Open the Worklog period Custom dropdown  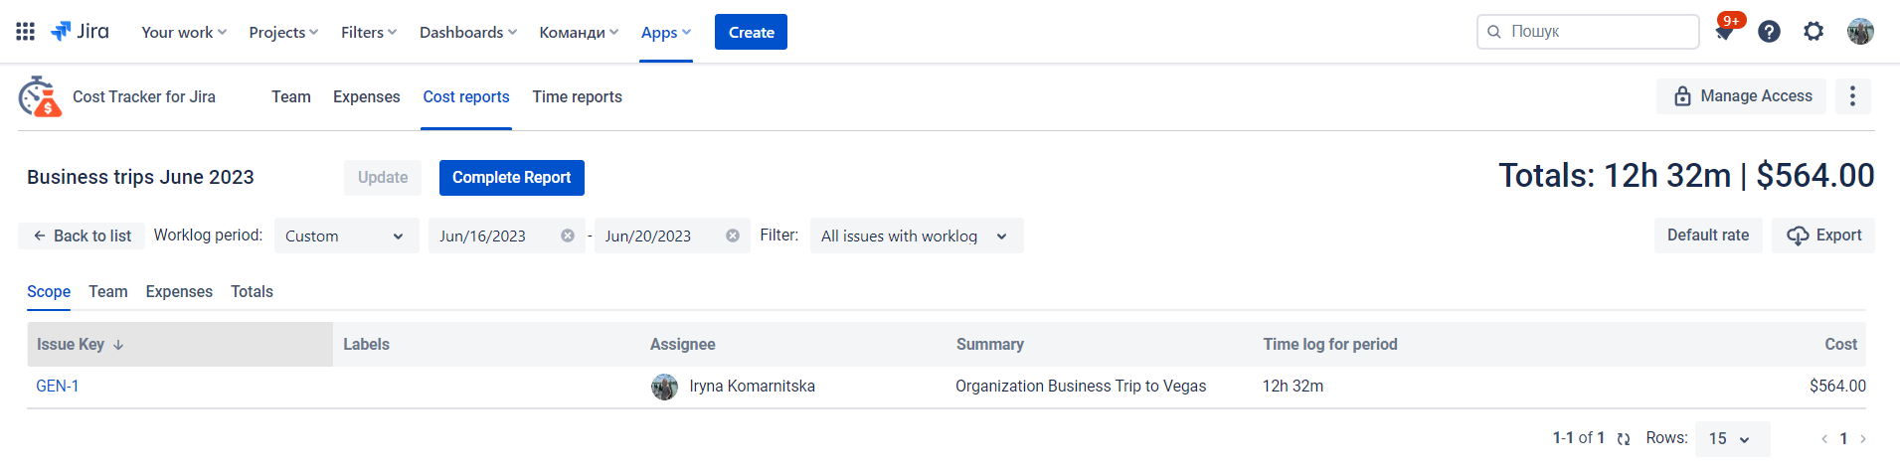[346, 235]
